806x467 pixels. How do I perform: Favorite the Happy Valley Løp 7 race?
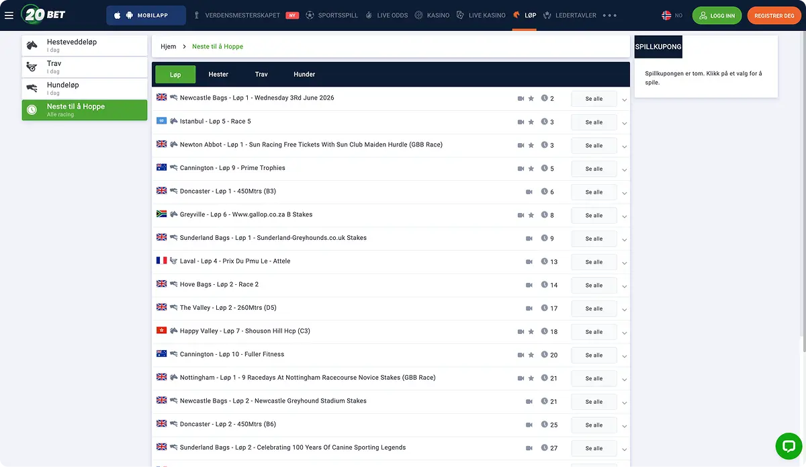(531, 332)
